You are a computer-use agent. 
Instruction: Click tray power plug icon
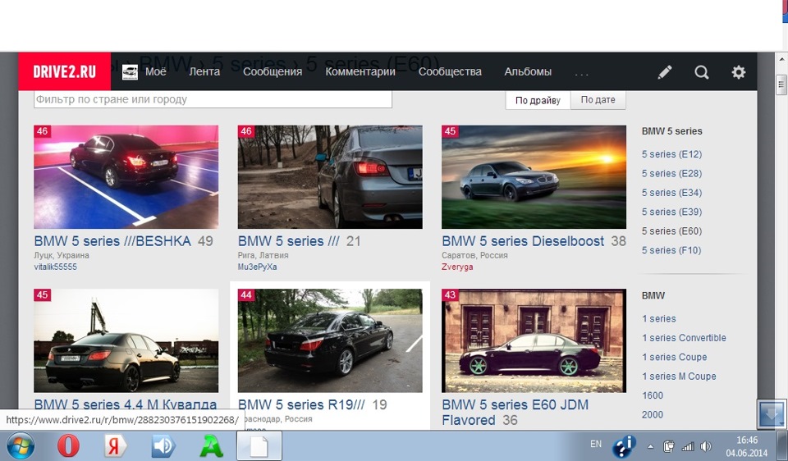tap(668, 446)
